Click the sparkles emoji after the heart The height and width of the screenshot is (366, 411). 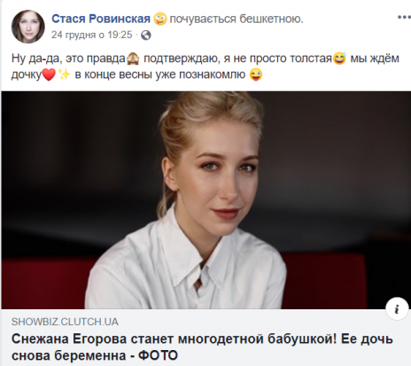click(64, 74)
